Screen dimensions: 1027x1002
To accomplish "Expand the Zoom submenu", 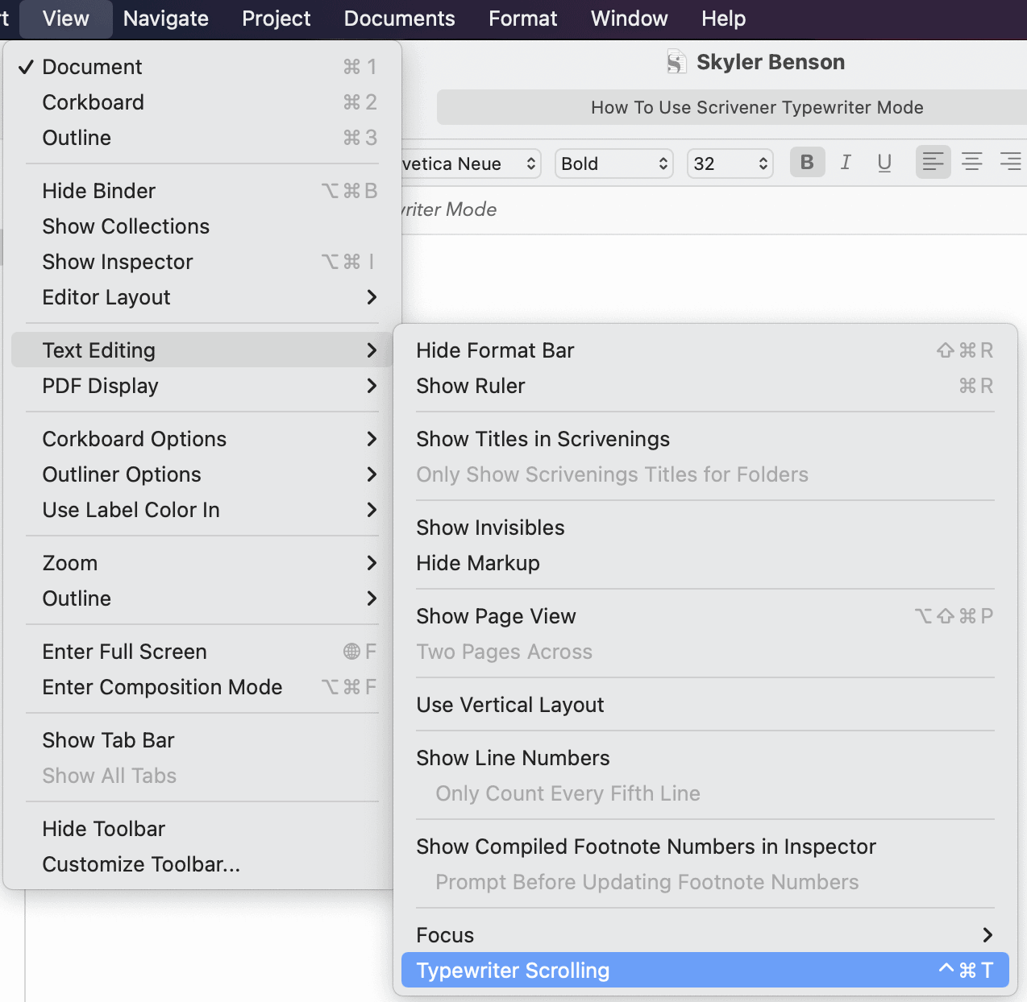I will click(202, 563).
